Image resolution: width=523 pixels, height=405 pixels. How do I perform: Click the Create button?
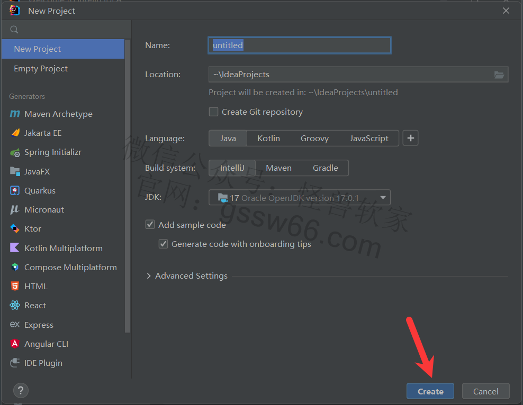coord(430,391)
